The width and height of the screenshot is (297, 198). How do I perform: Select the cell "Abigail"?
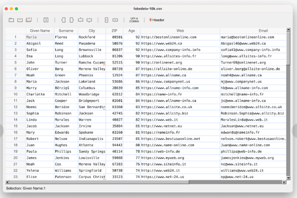(40, 43)
